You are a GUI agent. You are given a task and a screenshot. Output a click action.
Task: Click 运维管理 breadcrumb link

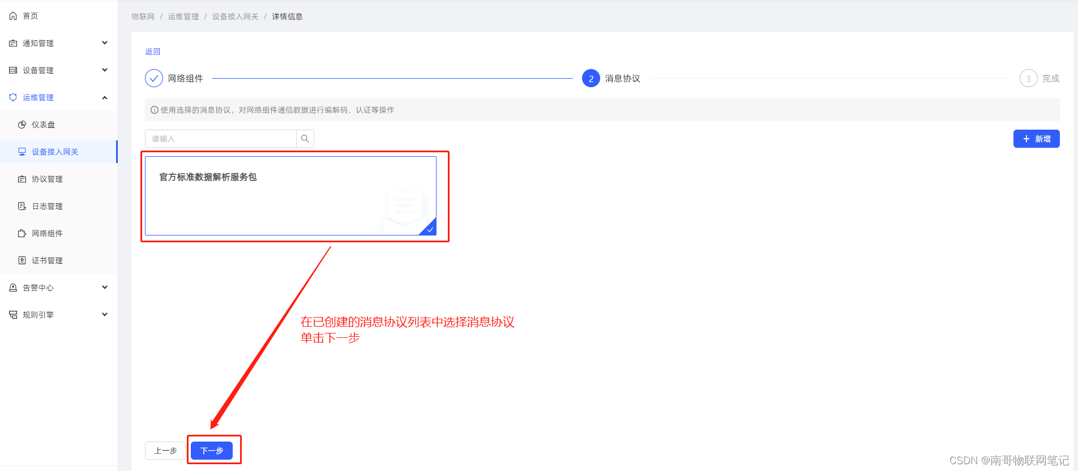pos(183,16)
